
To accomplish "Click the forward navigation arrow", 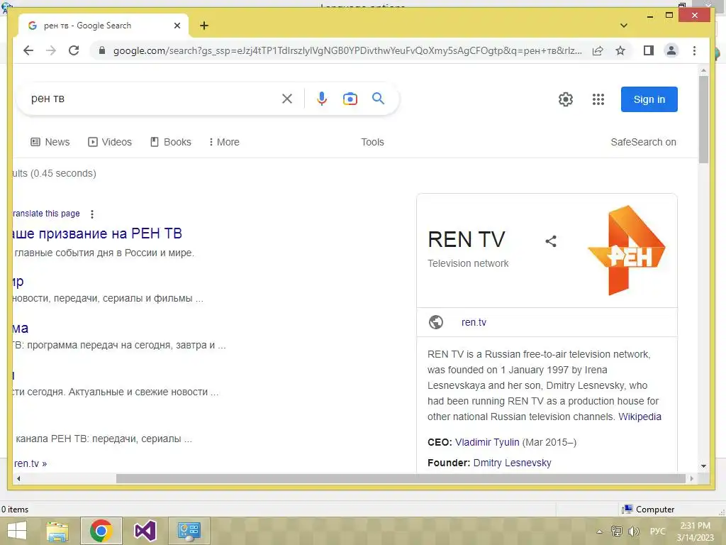I will 51,50.
